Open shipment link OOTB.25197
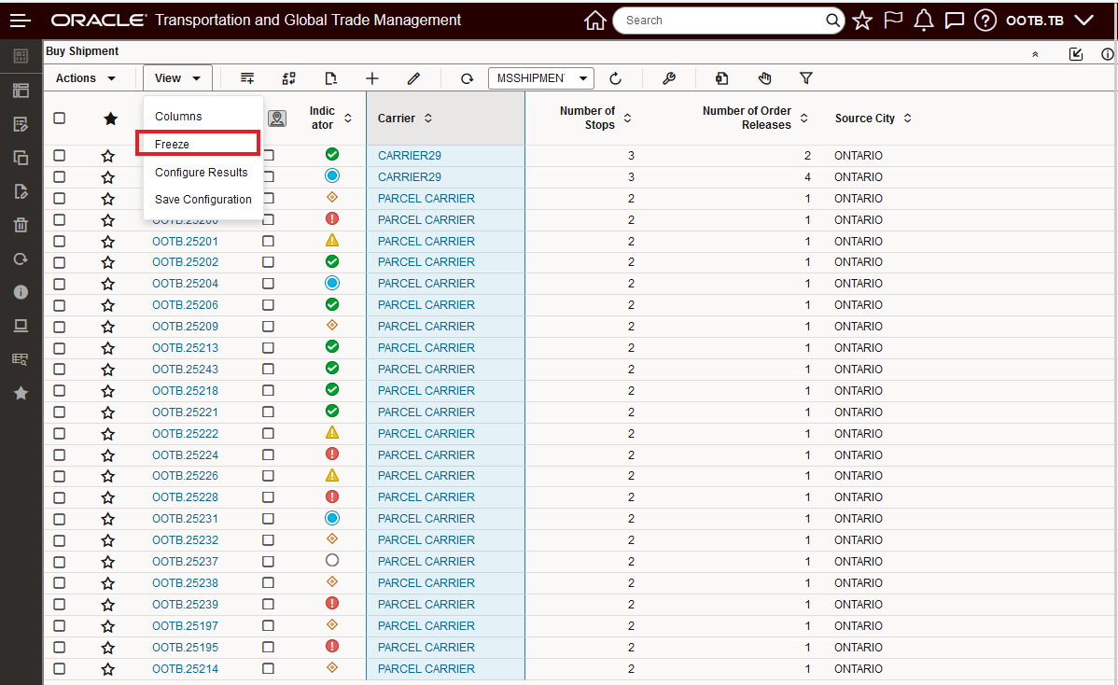Screen dimensions: 1118x685 tap(186, 626)
